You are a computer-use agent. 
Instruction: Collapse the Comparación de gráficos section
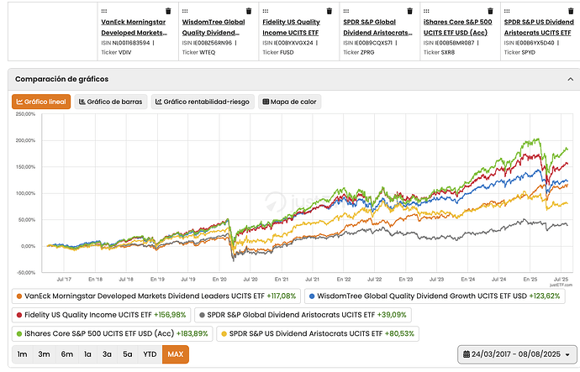[571, 79]
